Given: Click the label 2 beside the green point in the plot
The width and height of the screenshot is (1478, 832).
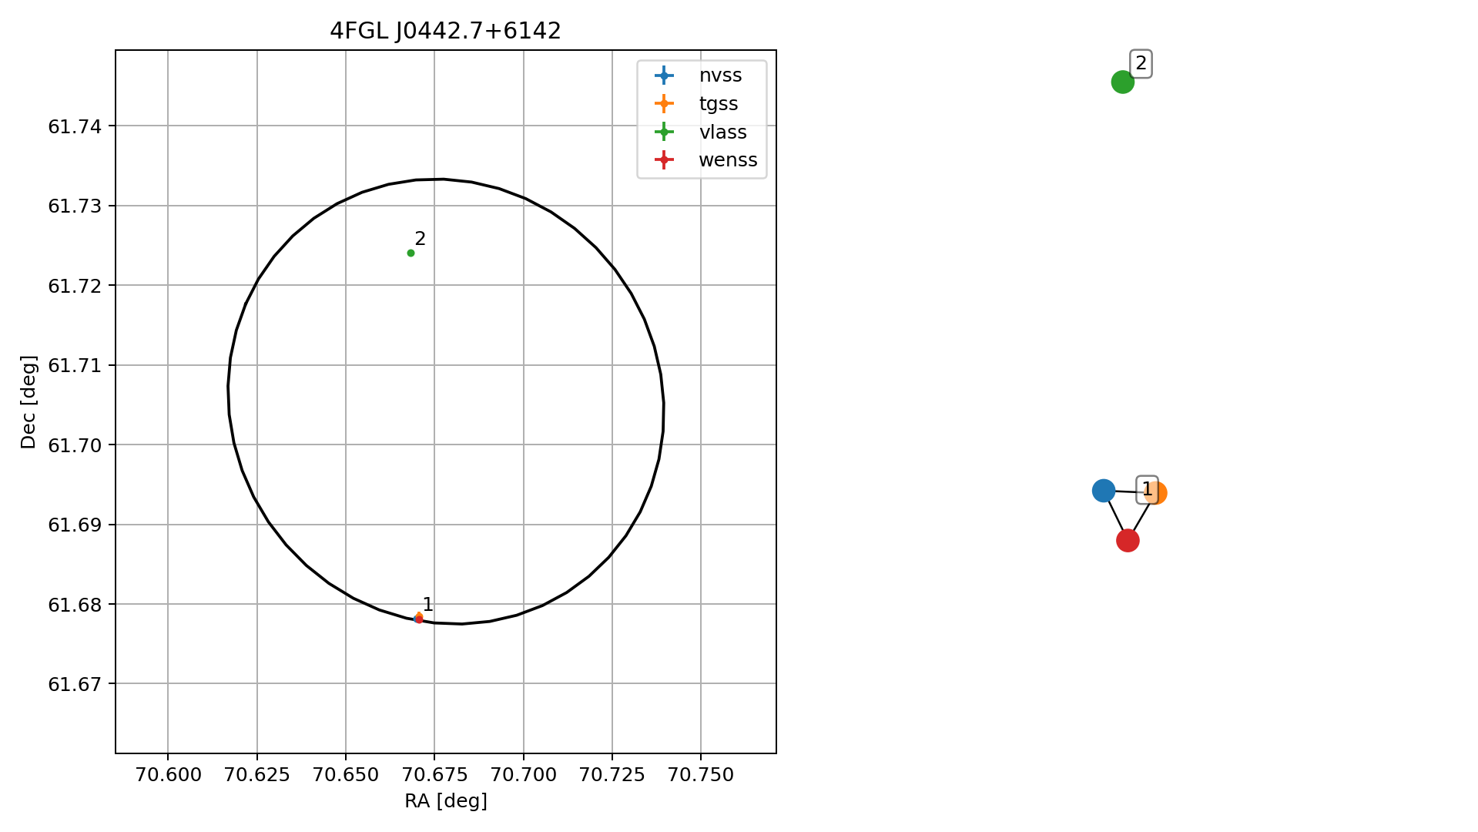Looking at the screenshot, I should coord(421,239).
